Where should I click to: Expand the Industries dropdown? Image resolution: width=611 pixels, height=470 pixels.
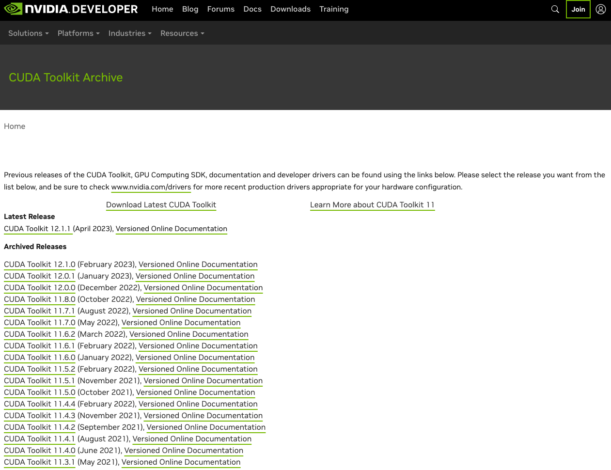[x=130, y=33]
